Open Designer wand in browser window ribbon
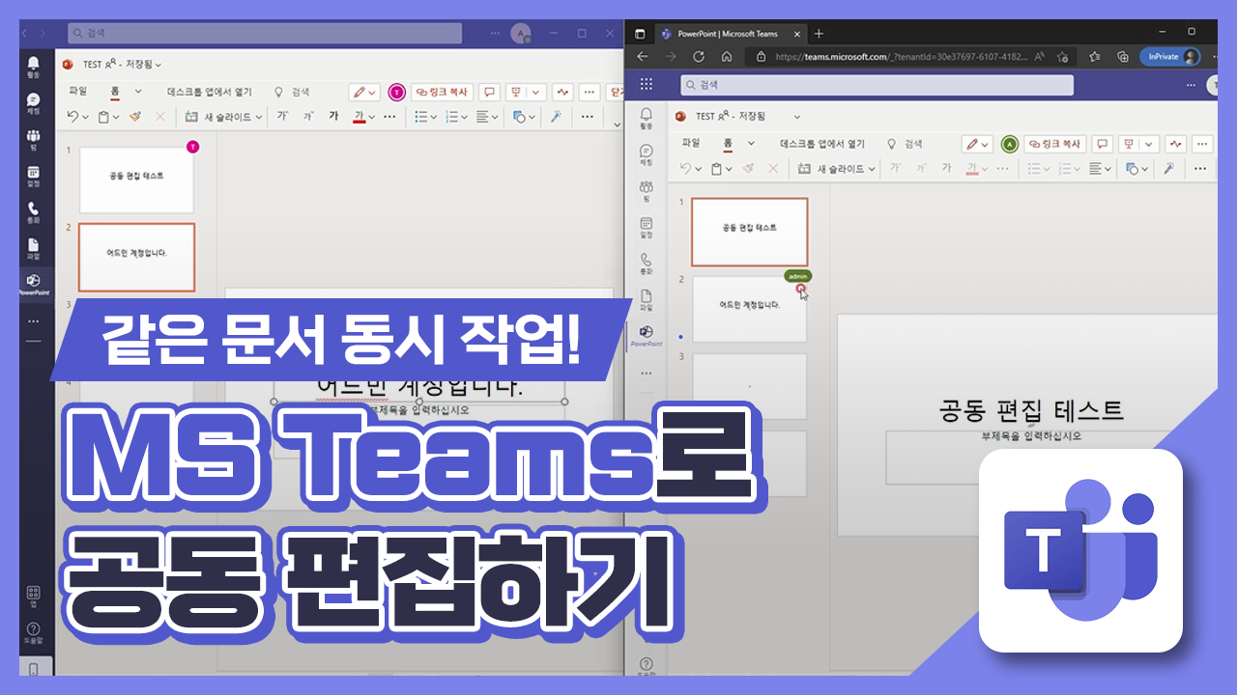1237x695 pixels. tap(1168, 168)
